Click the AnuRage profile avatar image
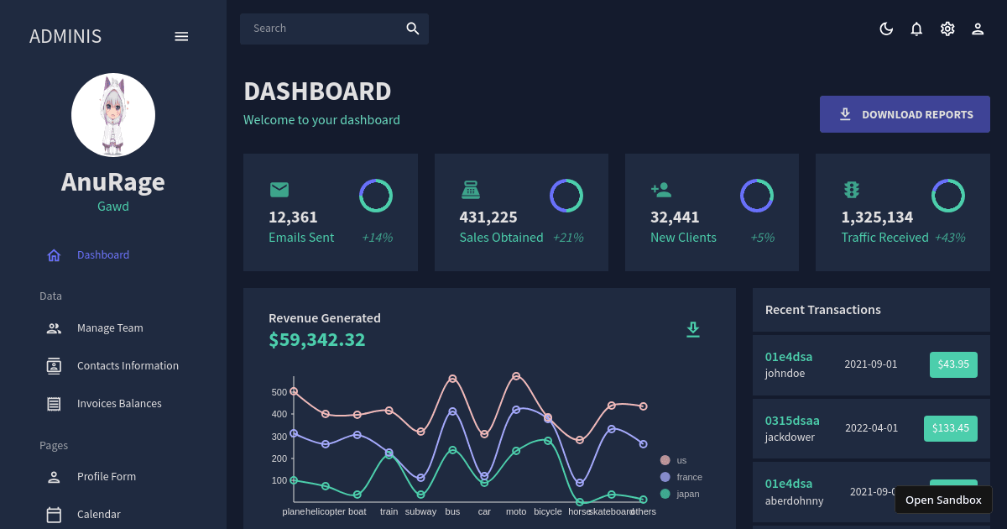The height and width of the screenshot is (529, 1007). coord(113,115)
